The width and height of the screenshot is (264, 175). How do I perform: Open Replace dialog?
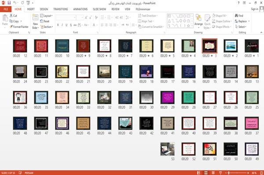(241, 21)
